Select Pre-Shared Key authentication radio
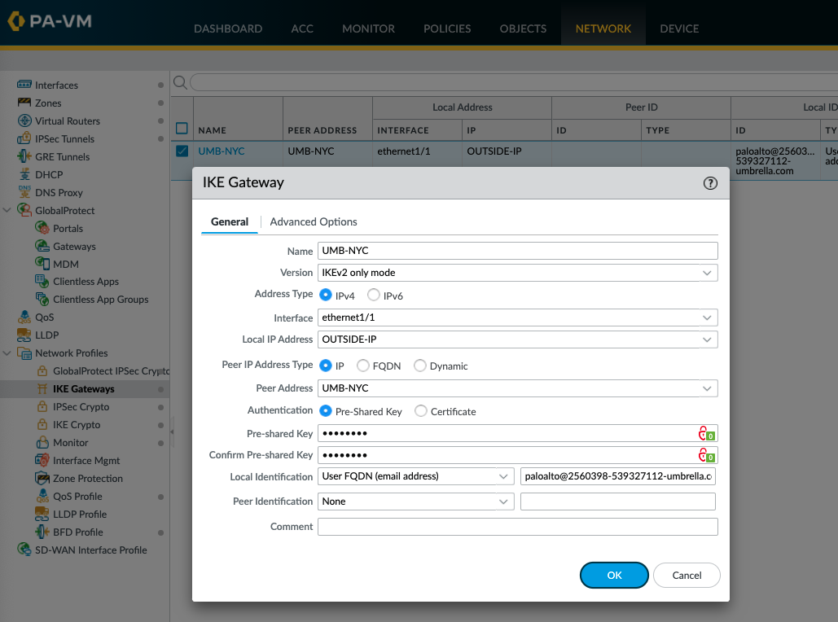The image size is (838, 622). tap(326, 411)
